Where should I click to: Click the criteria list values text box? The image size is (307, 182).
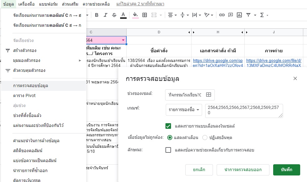point(244,111)
